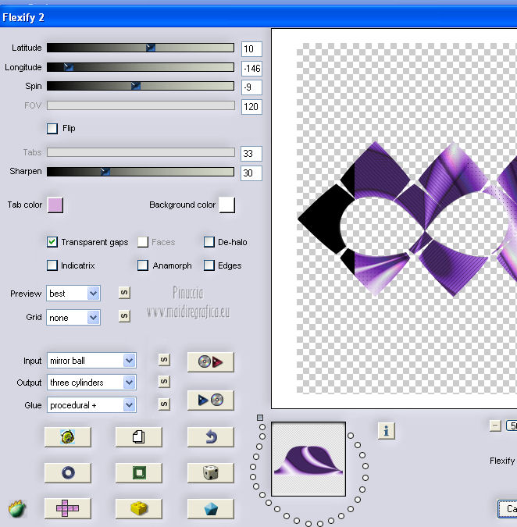Click the Latitude slider track
517x527 pixels.
[x=141, y=48]
